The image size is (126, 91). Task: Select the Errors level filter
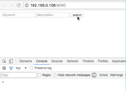(104, 75)
